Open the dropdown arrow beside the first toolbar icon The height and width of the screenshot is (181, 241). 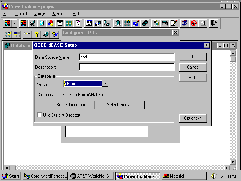pos(14,23)
